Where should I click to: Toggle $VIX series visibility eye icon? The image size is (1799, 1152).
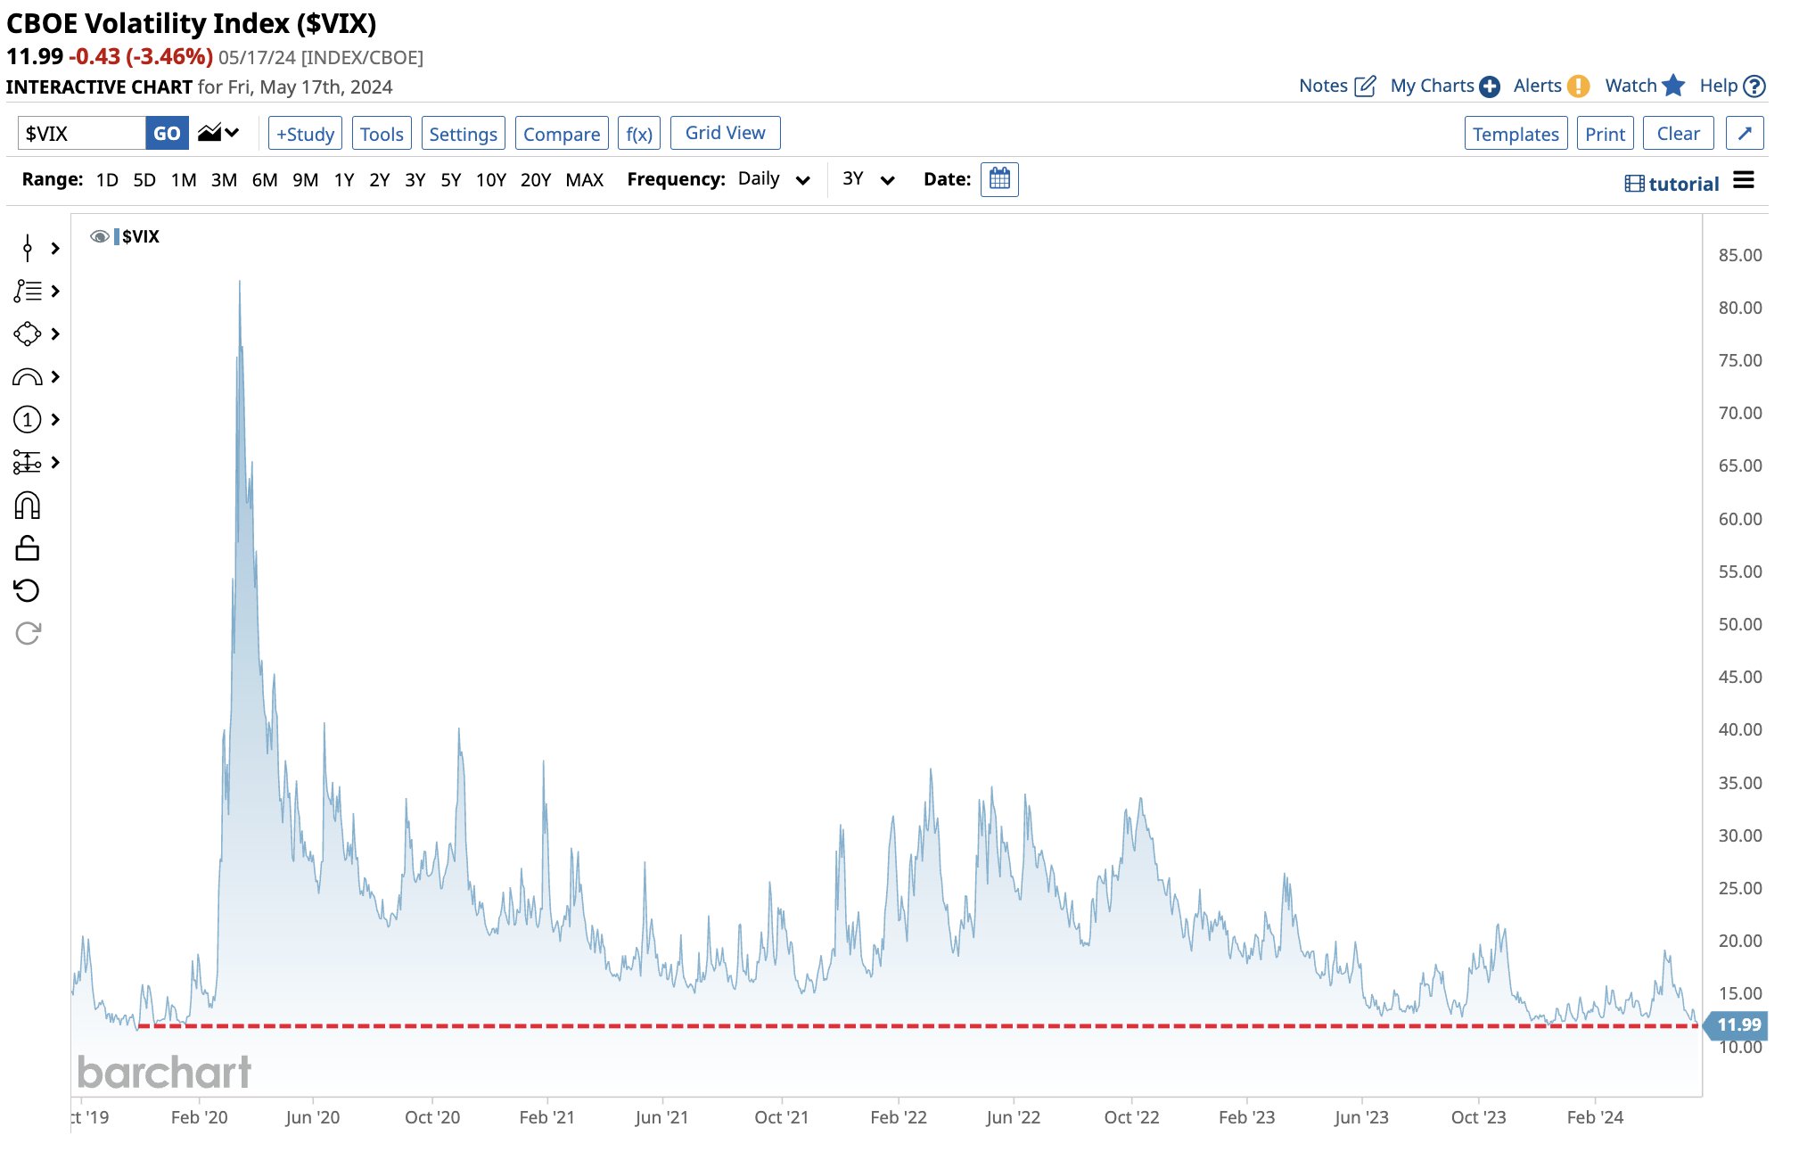pos(100,236)
